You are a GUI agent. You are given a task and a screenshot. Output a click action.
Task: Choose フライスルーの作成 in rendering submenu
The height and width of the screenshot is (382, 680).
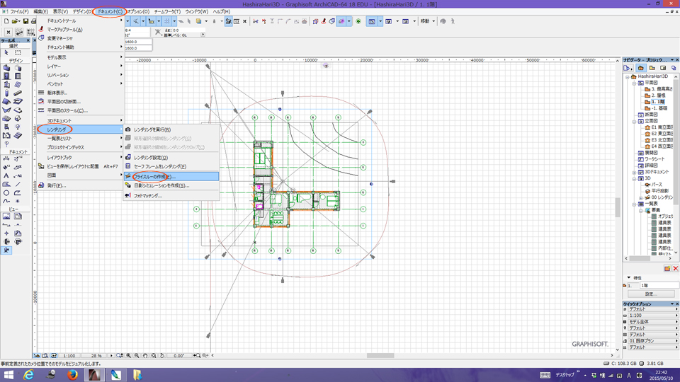point(171,177)
